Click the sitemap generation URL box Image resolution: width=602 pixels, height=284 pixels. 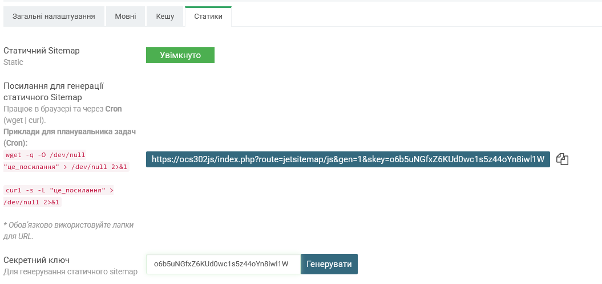point(348,159)
